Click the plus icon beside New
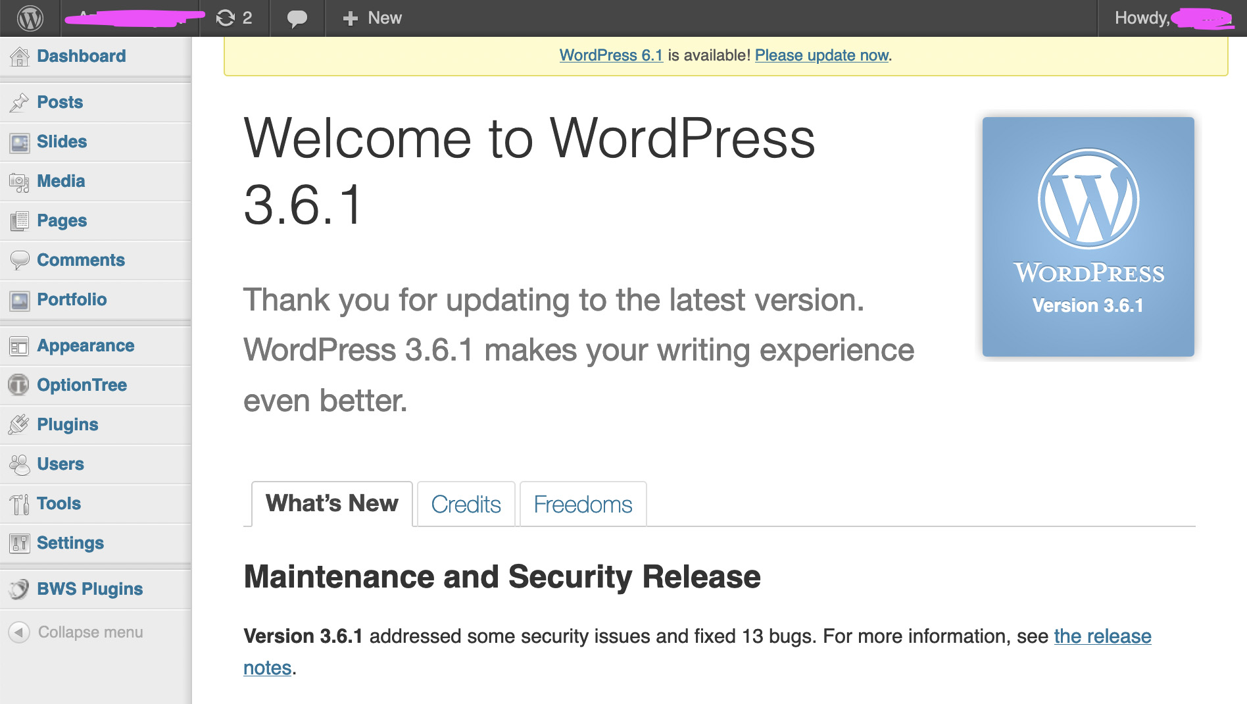Image resolution: width=1247 pixels, height=704 pixels. [351, 18]
